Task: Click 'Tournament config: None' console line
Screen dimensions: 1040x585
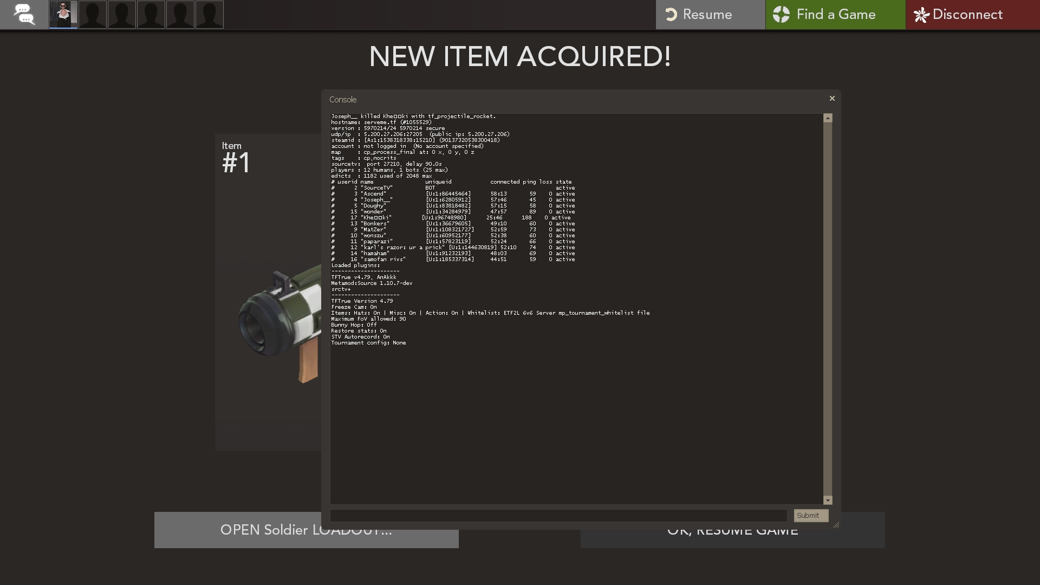Action: click(368, 343)
